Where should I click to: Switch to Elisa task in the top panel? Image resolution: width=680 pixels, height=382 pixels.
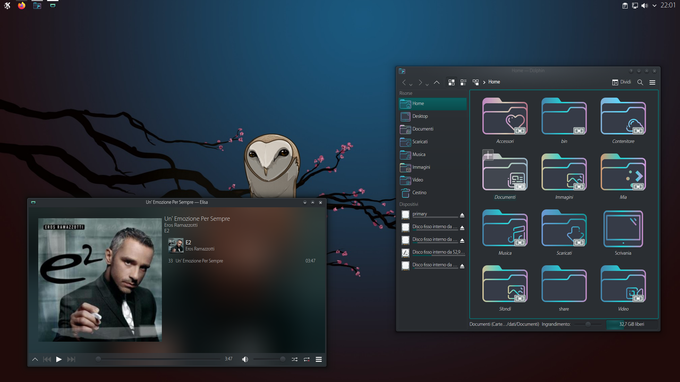[52, 5]
